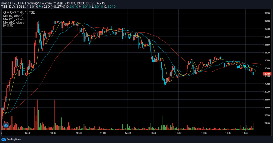
Task: Click the H:3010 high value
Action: (x=85, y=7)
